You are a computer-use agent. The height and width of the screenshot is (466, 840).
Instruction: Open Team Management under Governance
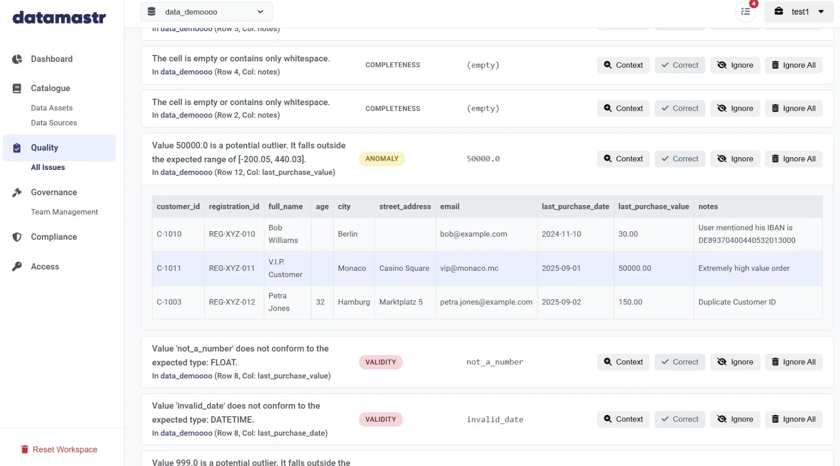coord(64,212)
